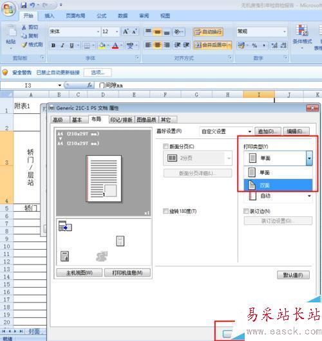Center cell text horizontally
322x341 pixels.
tap(157, 45)
